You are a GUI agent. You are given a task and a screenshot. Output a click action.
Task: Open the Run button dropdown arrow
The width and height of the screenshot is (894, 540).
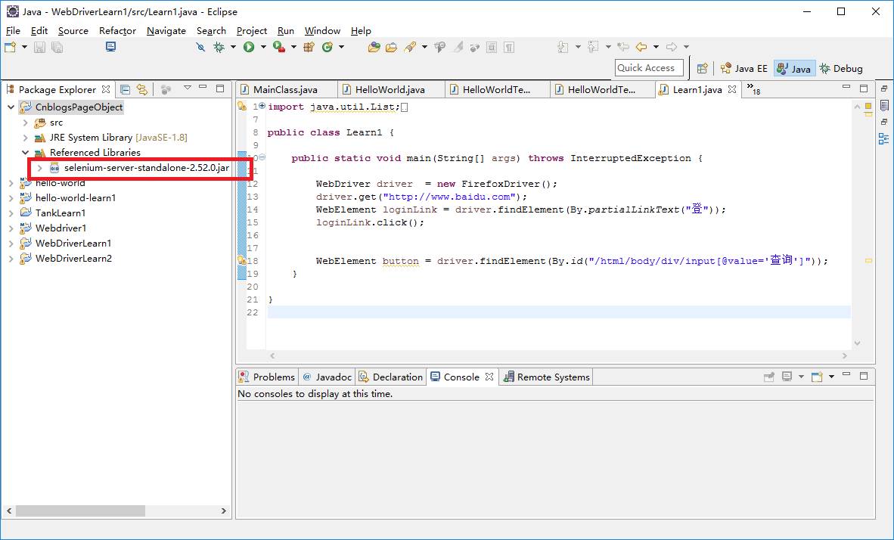tap(263, 47)
